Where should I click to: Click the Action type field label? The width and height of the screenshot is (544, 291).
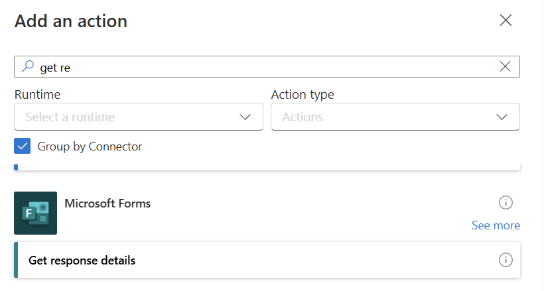click(x=303, y=94)
